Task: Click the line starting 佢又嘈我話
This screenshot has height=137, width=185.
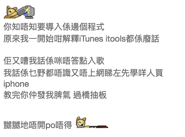Action: coord(54,61)
